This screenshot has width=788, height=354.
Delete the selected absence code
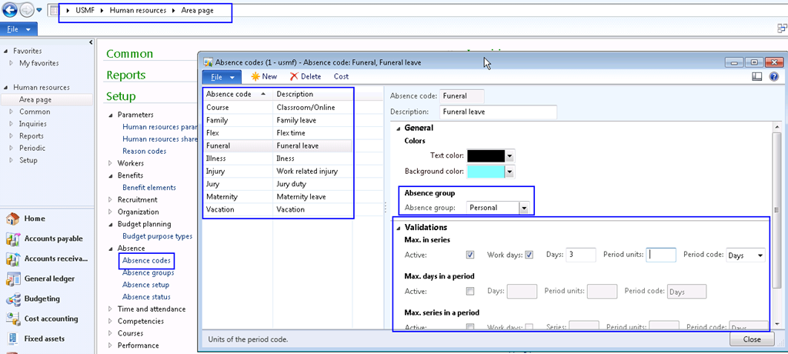306,76
